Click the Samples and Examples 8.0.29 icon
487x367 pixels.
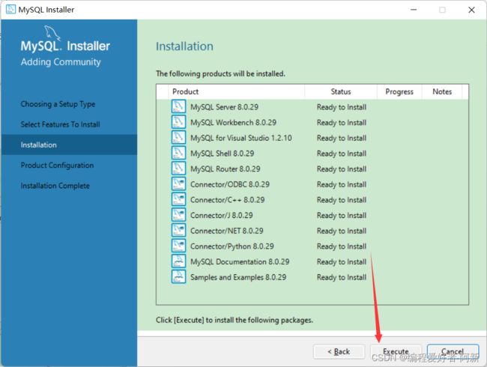pyautogui.click(x=178, y=277)
